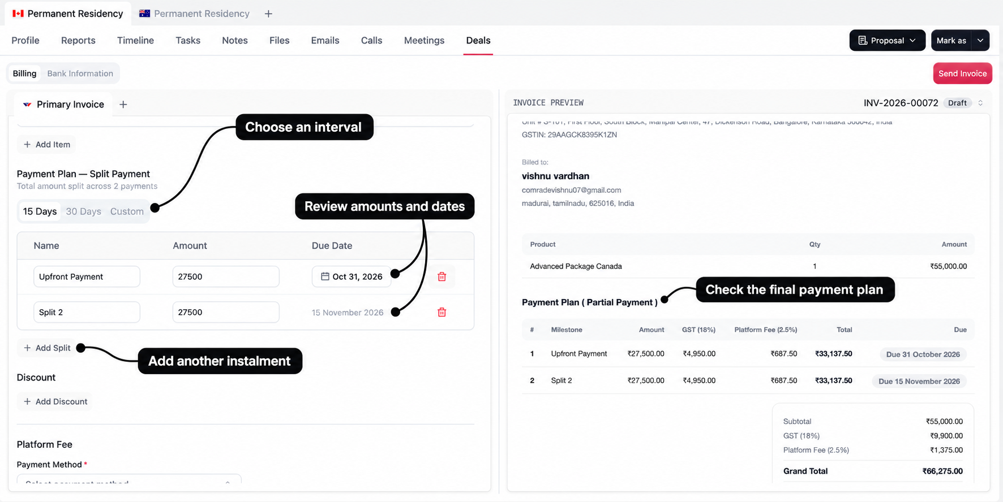Open the Notes tab
This screenshot has height=502, width=1003.
click(235, 41)
